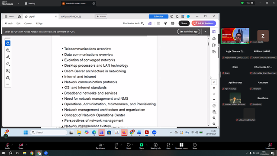Select the zoom marquee tool in left toolbar
The image size is (277, 156).
8,50
